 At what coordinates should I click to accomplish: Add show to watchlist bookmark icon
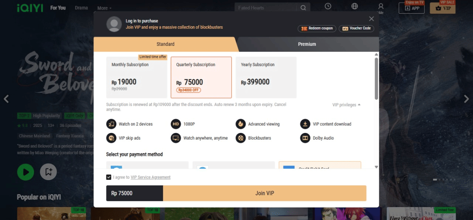point(48,172)
